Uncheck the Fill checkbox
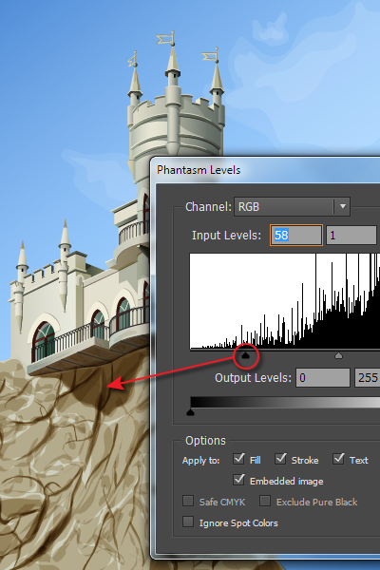Viewport: 380px width, 570px height. 238,459
